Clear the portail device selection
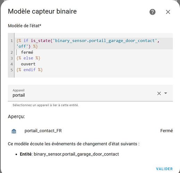The width and height of the screenshot is (180, 173). click(x=159, y=93)
